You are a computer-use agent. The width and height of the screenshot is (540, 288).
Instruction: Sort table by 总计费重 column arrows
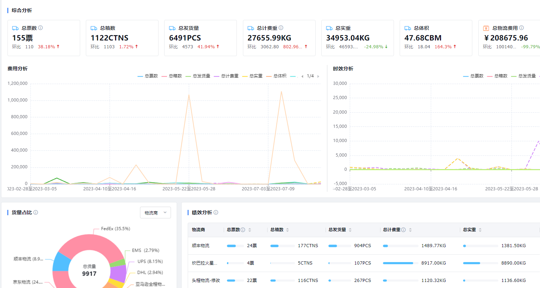410,230
